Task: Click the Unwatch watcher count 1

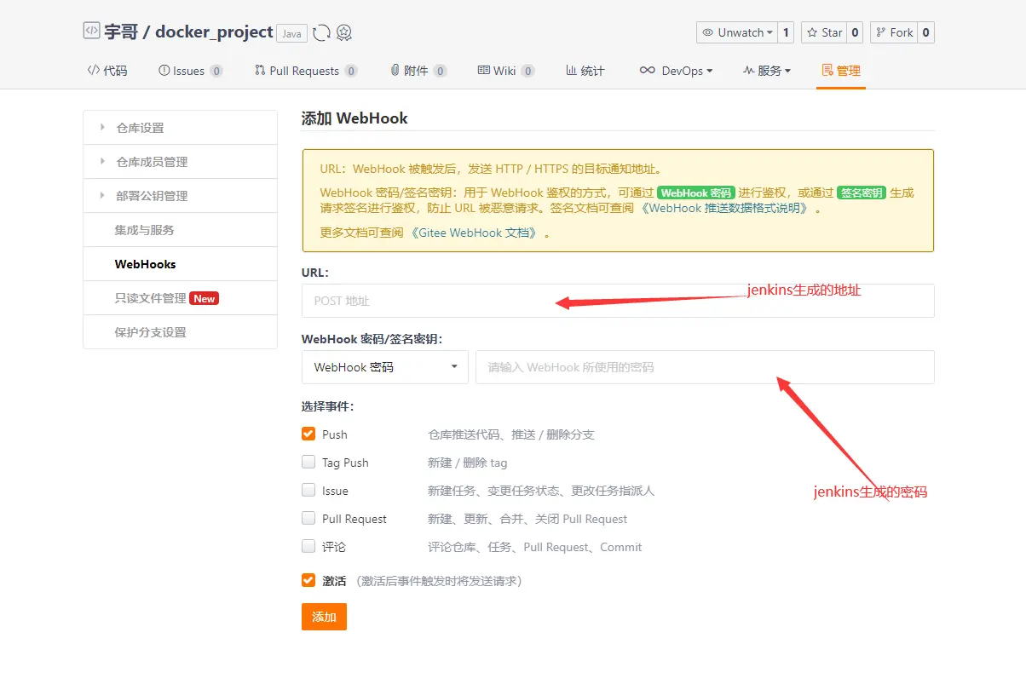Action: pos(786,32)
